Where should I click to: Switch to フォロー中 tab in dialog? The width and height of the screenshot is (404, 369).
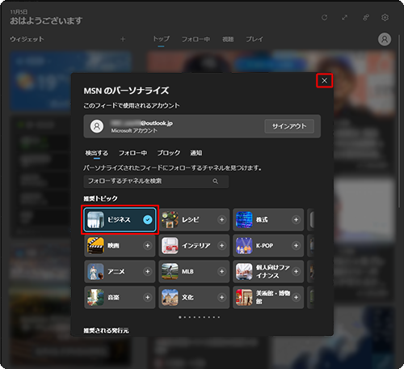point(133,153)
